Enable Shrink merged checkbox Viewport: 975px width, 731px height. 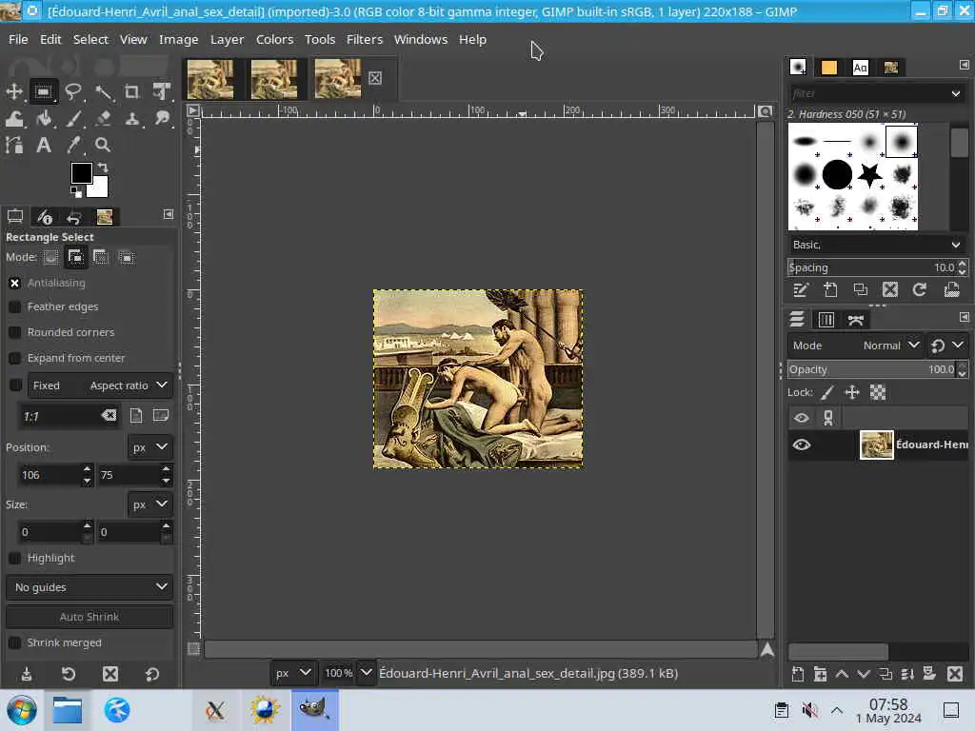point(15,642)
